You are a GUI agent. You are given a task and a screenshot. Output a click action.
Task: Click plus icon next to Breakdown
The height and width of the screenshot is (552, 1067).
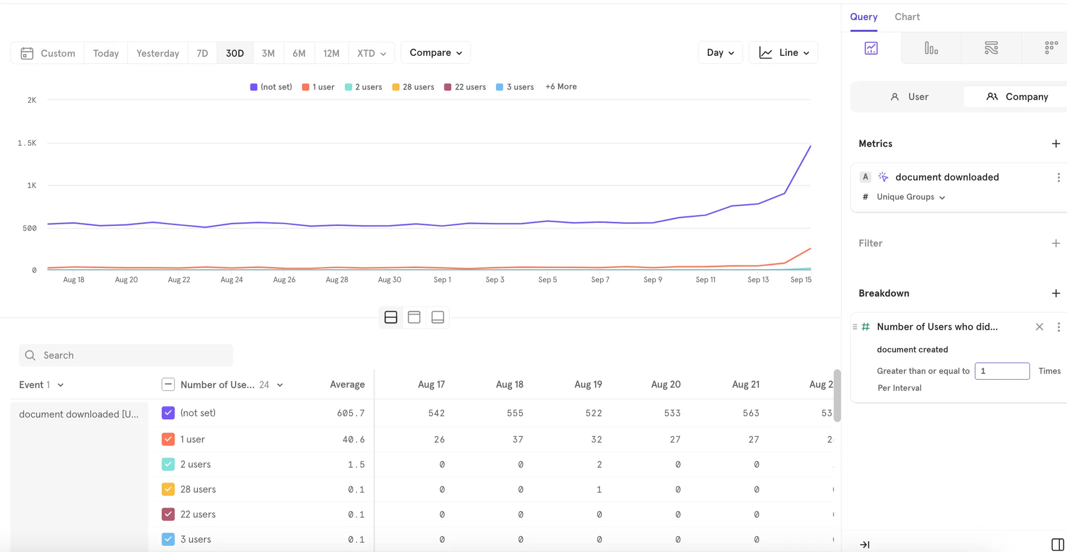(x=1056, y=293)
